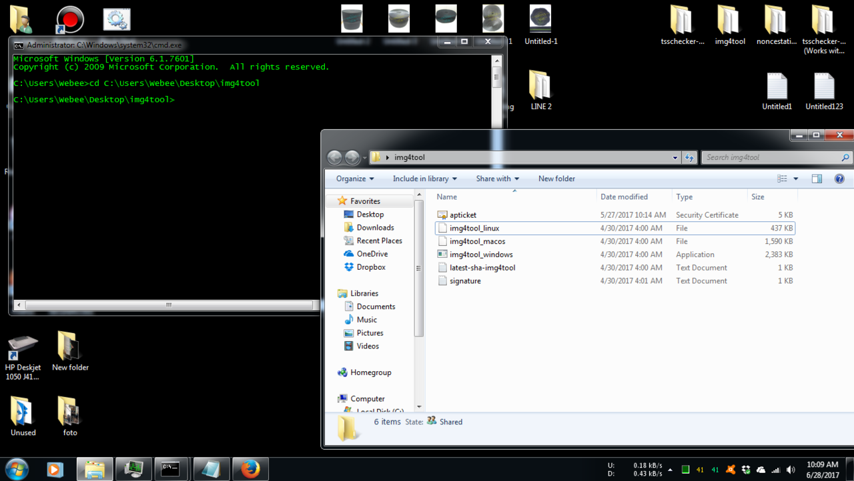This screenshot has height=481, width=854.
Task: Open the Organize menu
Action: click(x=355, y=179)
